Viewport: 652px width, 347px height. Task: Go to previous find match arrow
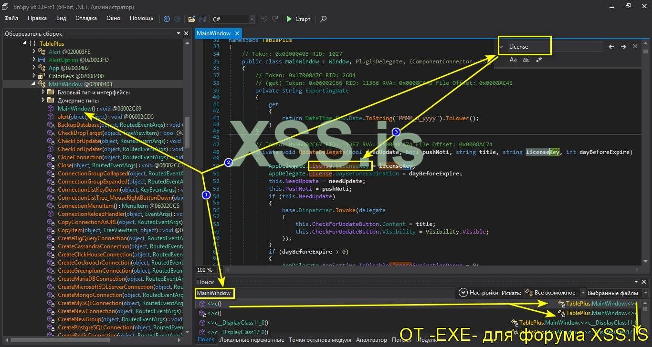pyautogui.click(x=611, y=47)
